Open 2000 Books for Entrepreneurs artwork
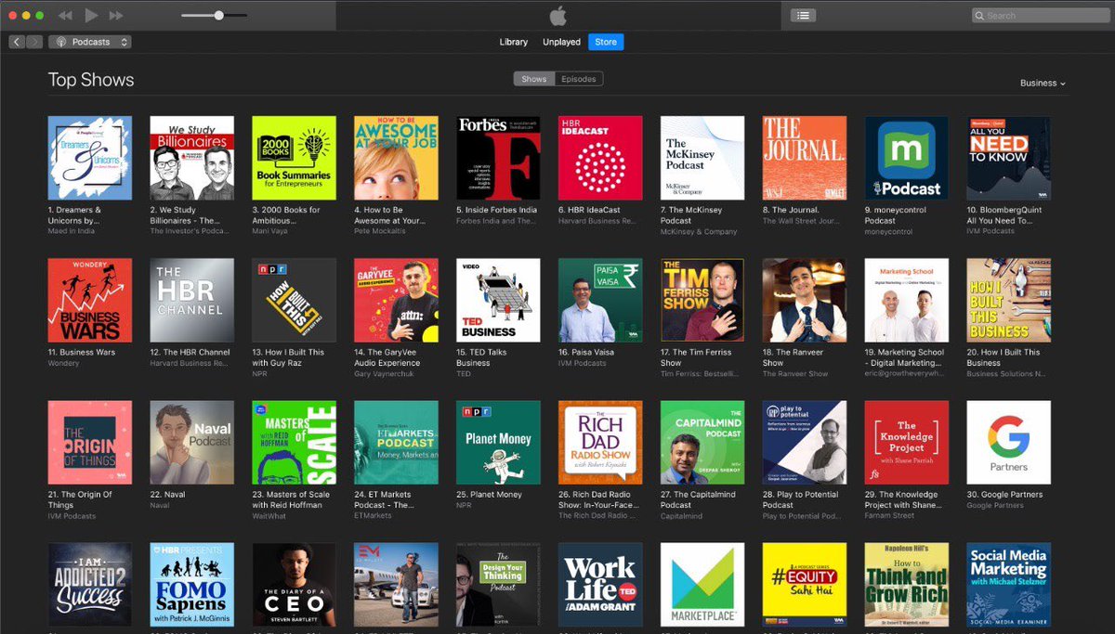 (x=295, y=158)
